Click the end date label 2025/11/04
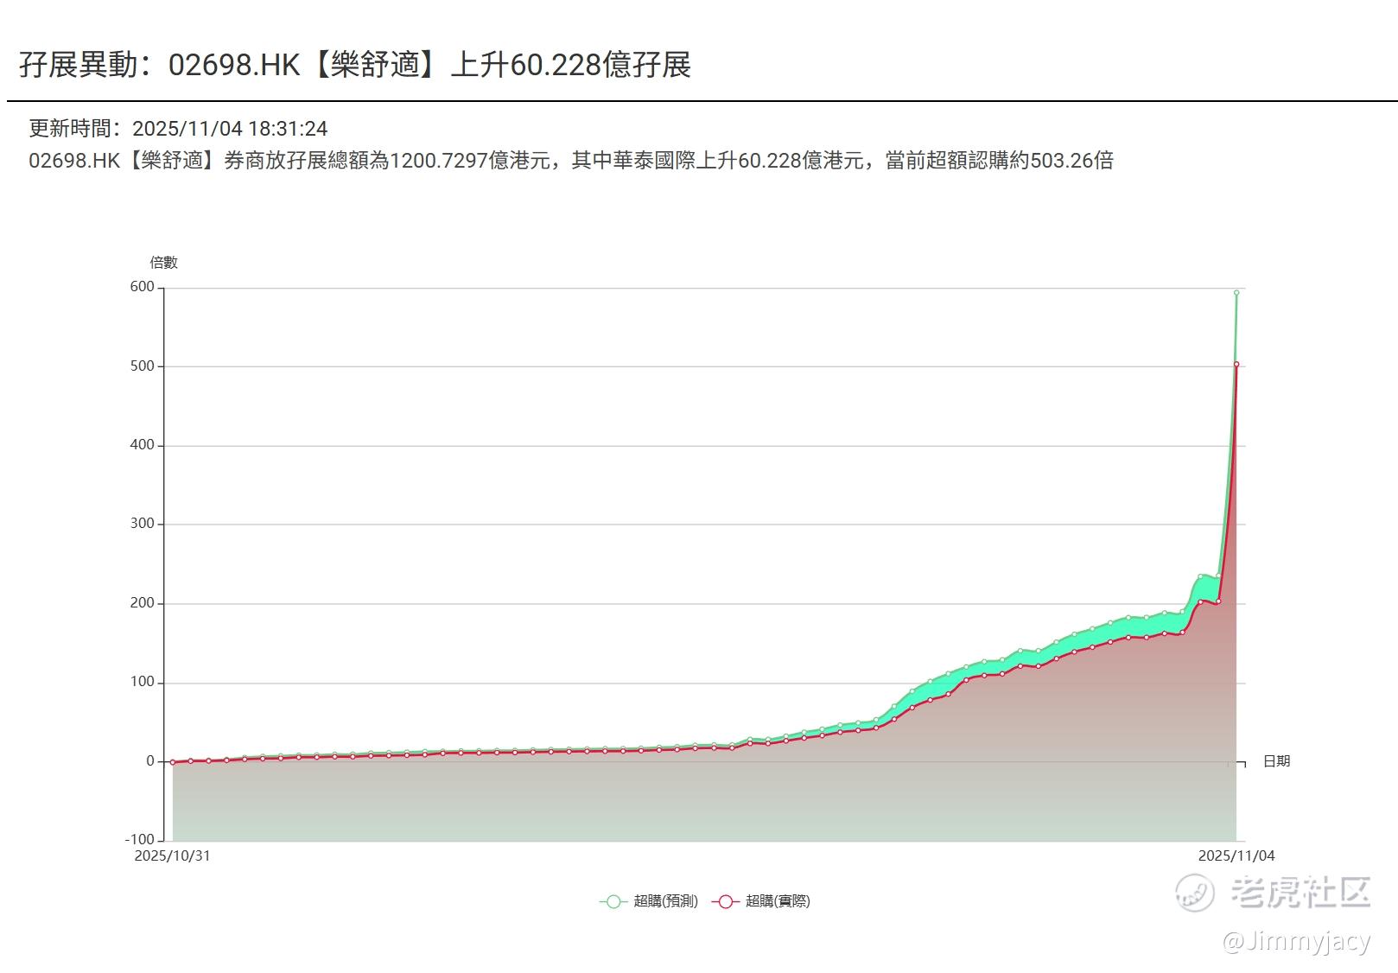The image size is (1398, 973). click(1236, 856)
